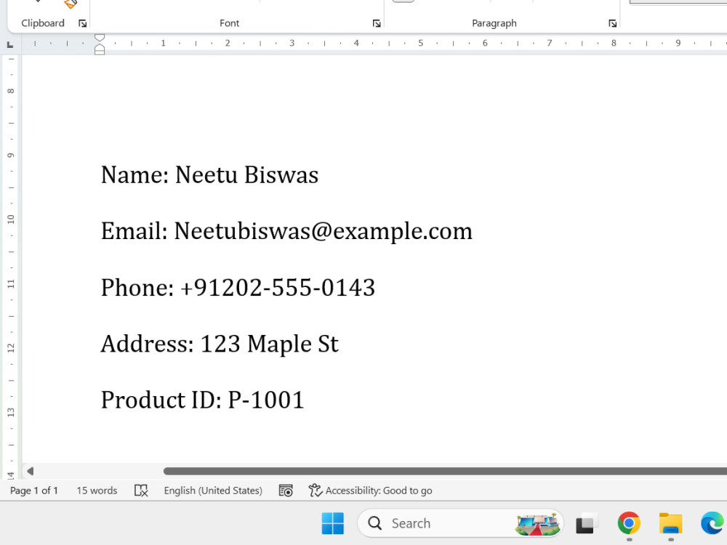The width and height of the screenshot is (727, 545).
Task: Click the Format Painter icon
Action: [x=71, y=4]
